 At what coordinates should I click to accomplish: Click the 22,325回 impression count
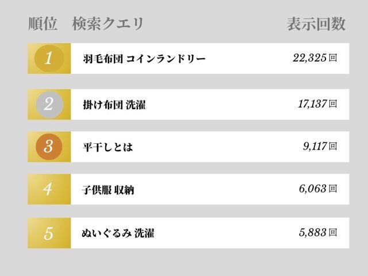tap(315, 58)
